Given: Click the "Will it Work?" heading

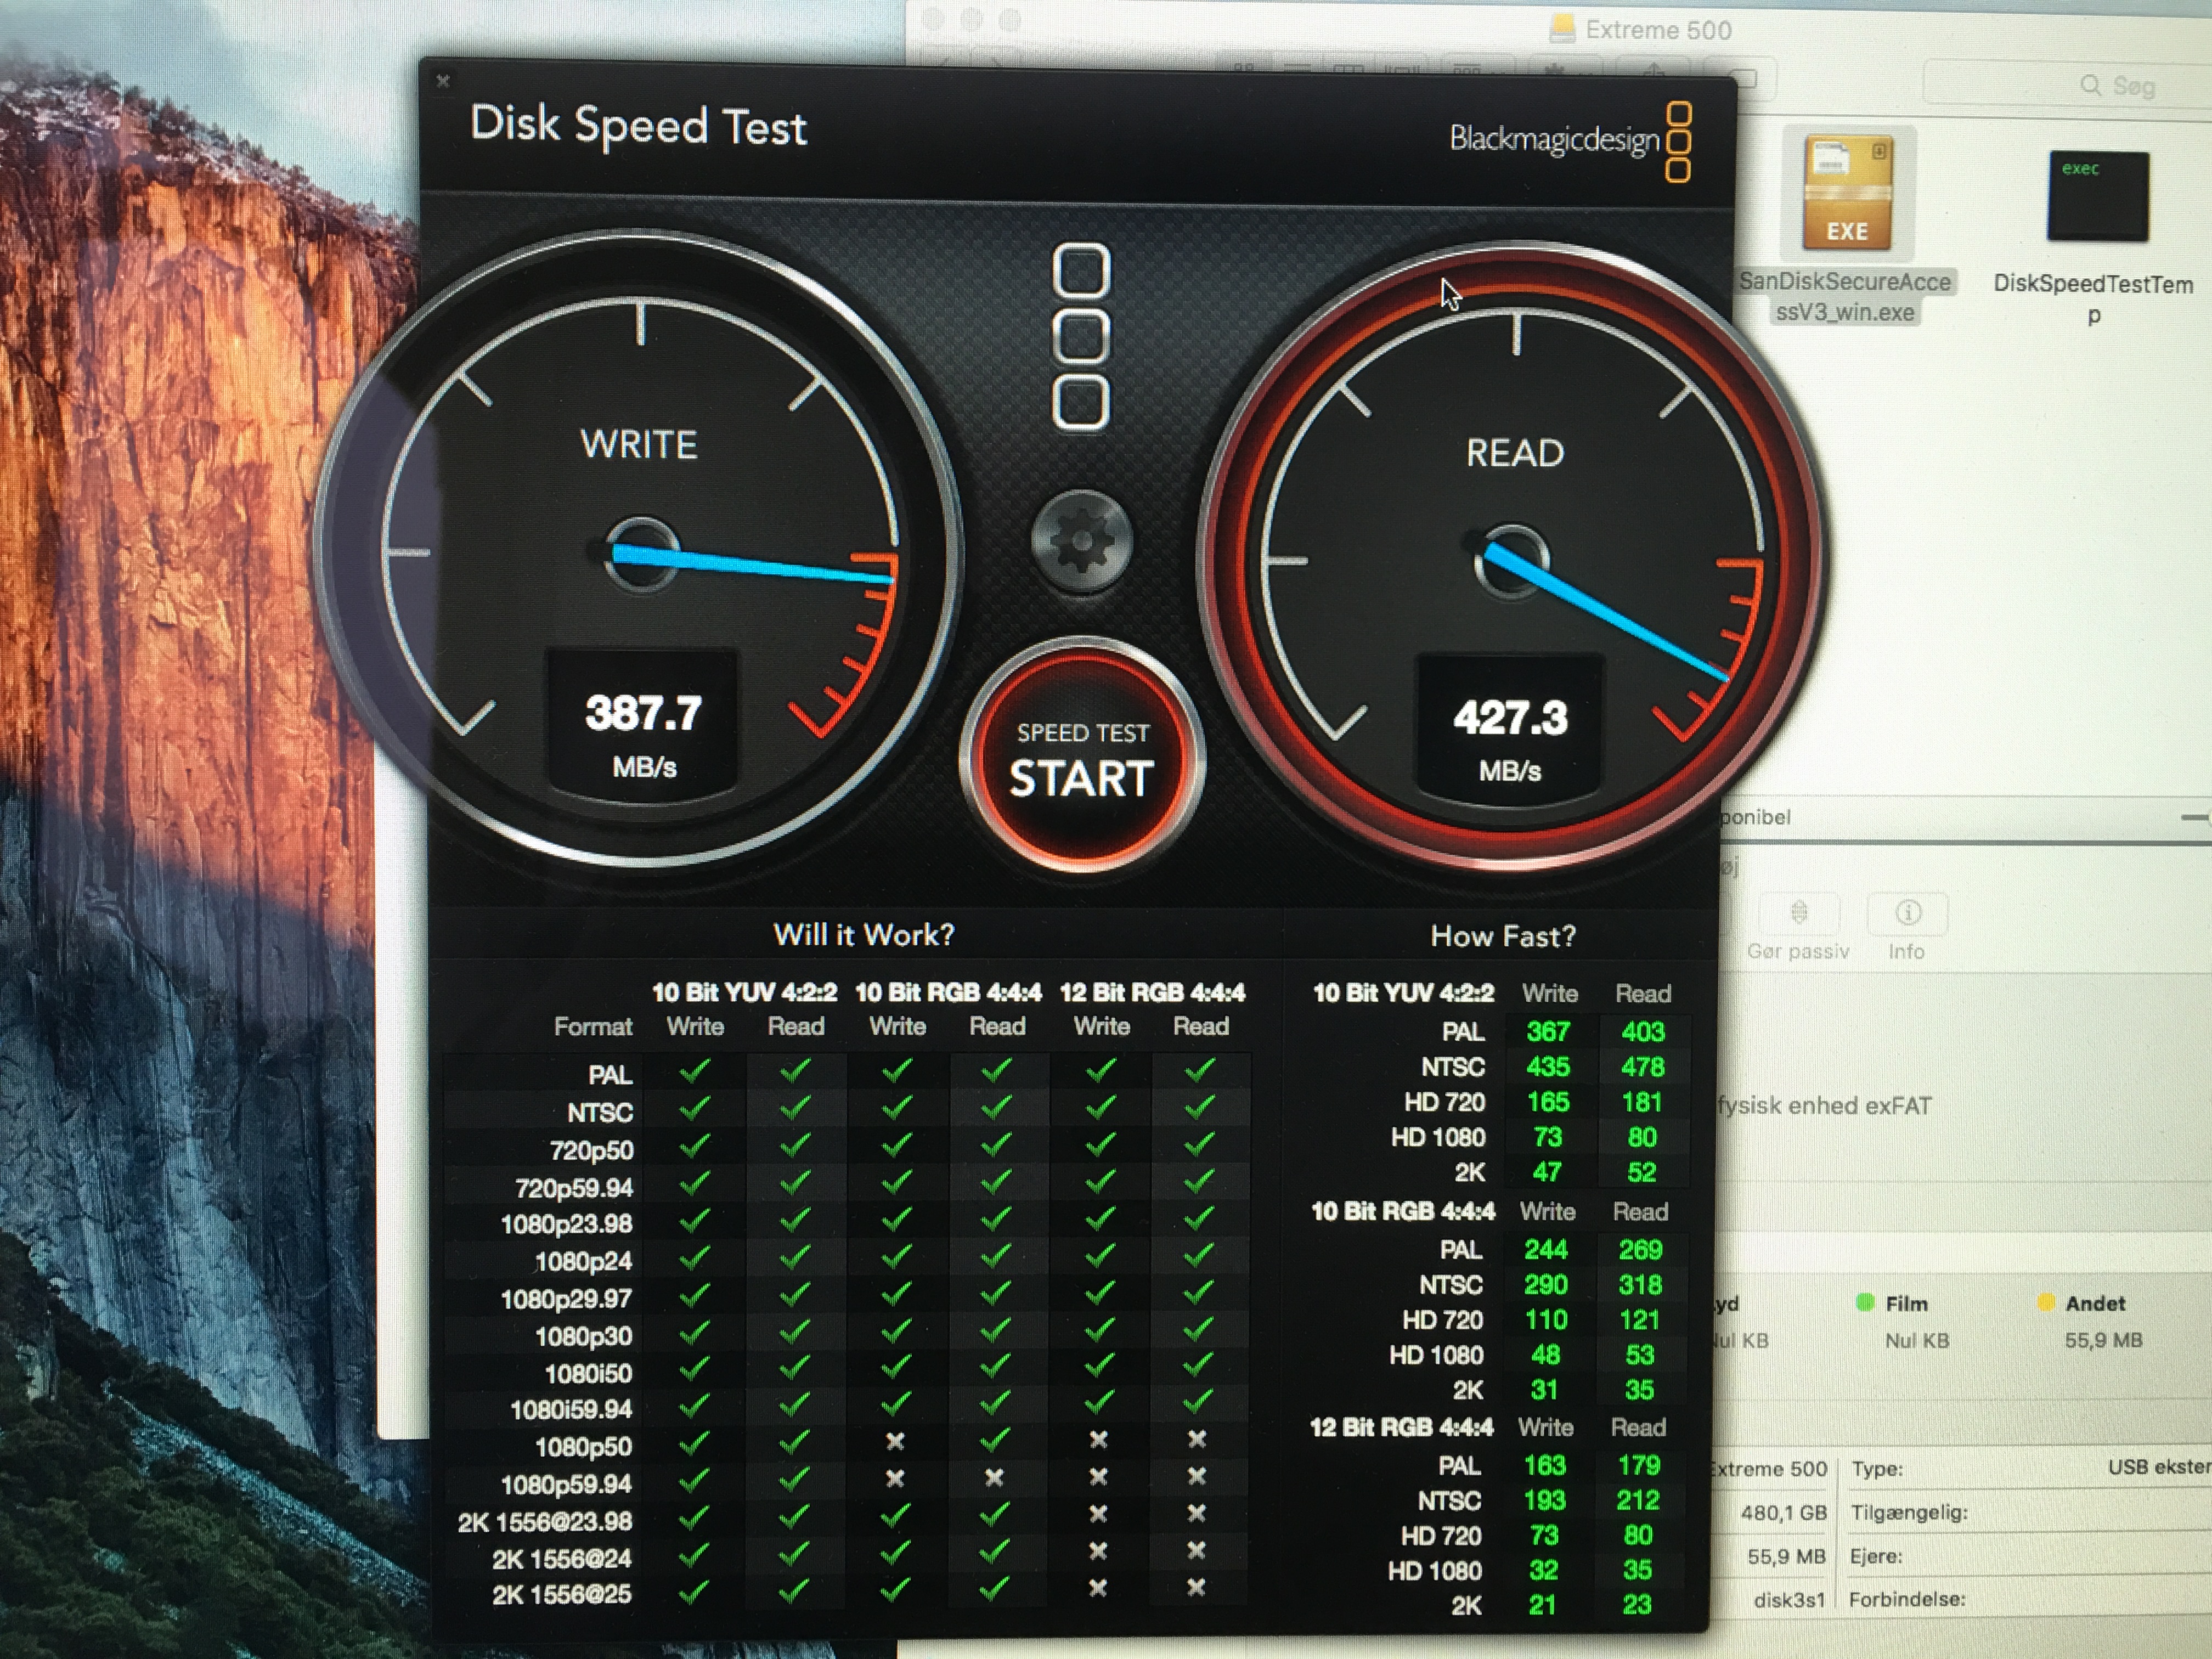Looking at the screenshot, I should pyautogui.click(x=864, y=935).
